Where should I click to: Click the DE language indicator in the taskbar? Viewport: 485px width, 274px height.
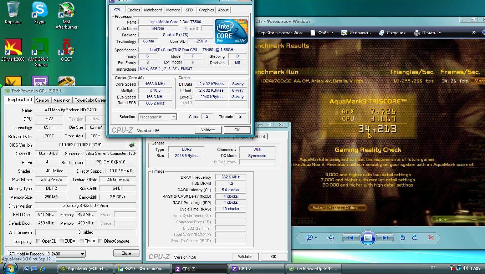[433, 268]
